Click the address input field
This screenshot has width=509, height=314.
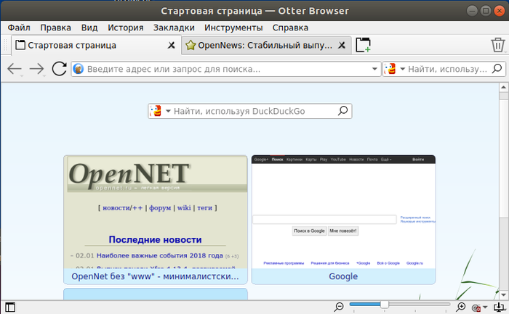[226, 69]
